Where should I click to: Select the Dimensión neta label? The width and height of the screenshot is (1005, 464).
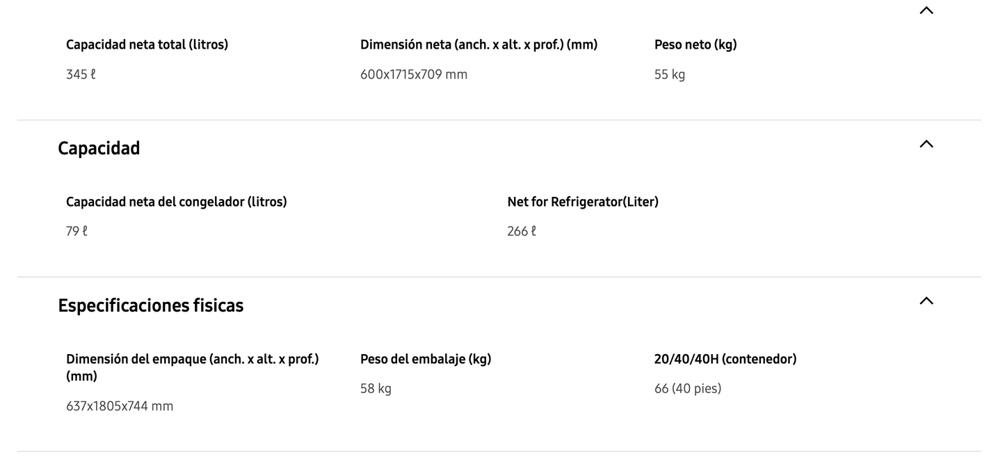pos(479,45)
